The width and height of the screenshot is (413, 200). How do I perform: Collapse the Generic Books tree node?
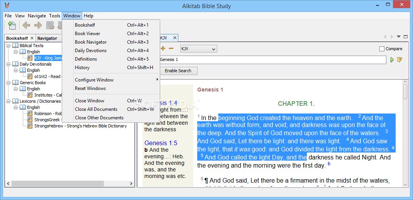8,83
